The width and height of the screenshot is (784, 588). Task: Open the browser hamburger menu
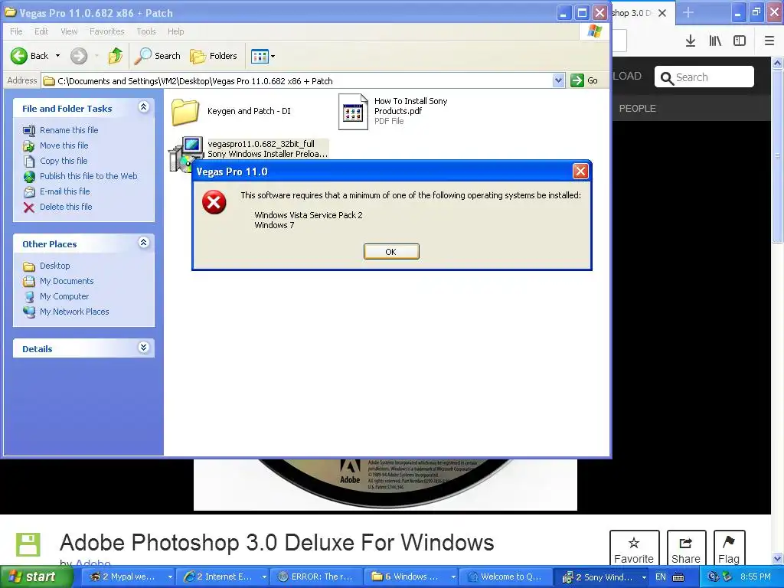(x=769, y=41)
